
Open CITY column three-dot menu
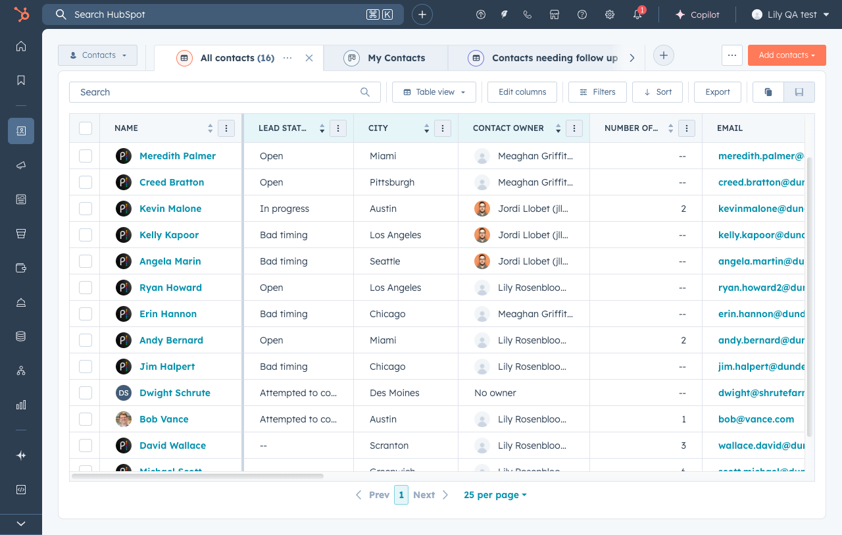[x=443, y=128]
